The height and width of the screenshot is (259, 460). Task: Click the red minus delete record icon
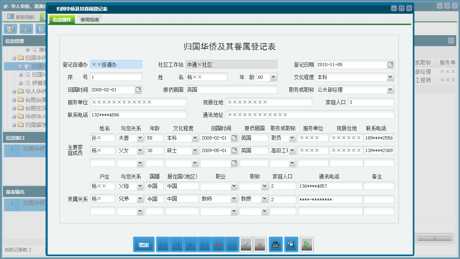tap(218, 245)
